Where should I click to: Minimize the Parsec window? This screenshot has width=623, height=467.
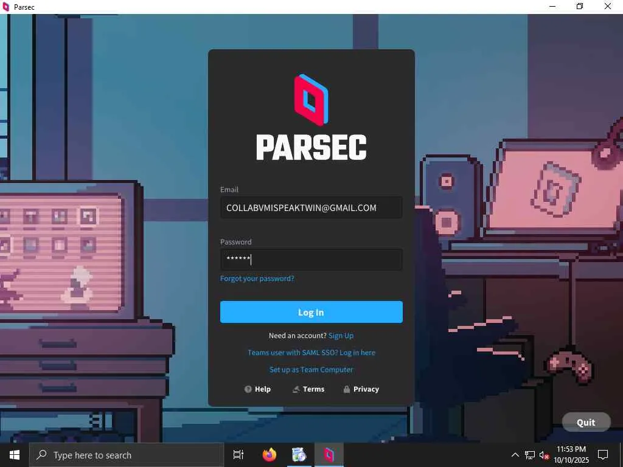552,7
